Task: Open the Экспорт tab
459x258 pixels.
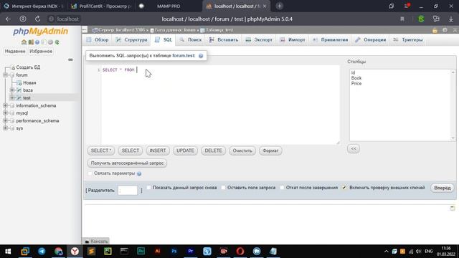Action: tap(259, 40)
